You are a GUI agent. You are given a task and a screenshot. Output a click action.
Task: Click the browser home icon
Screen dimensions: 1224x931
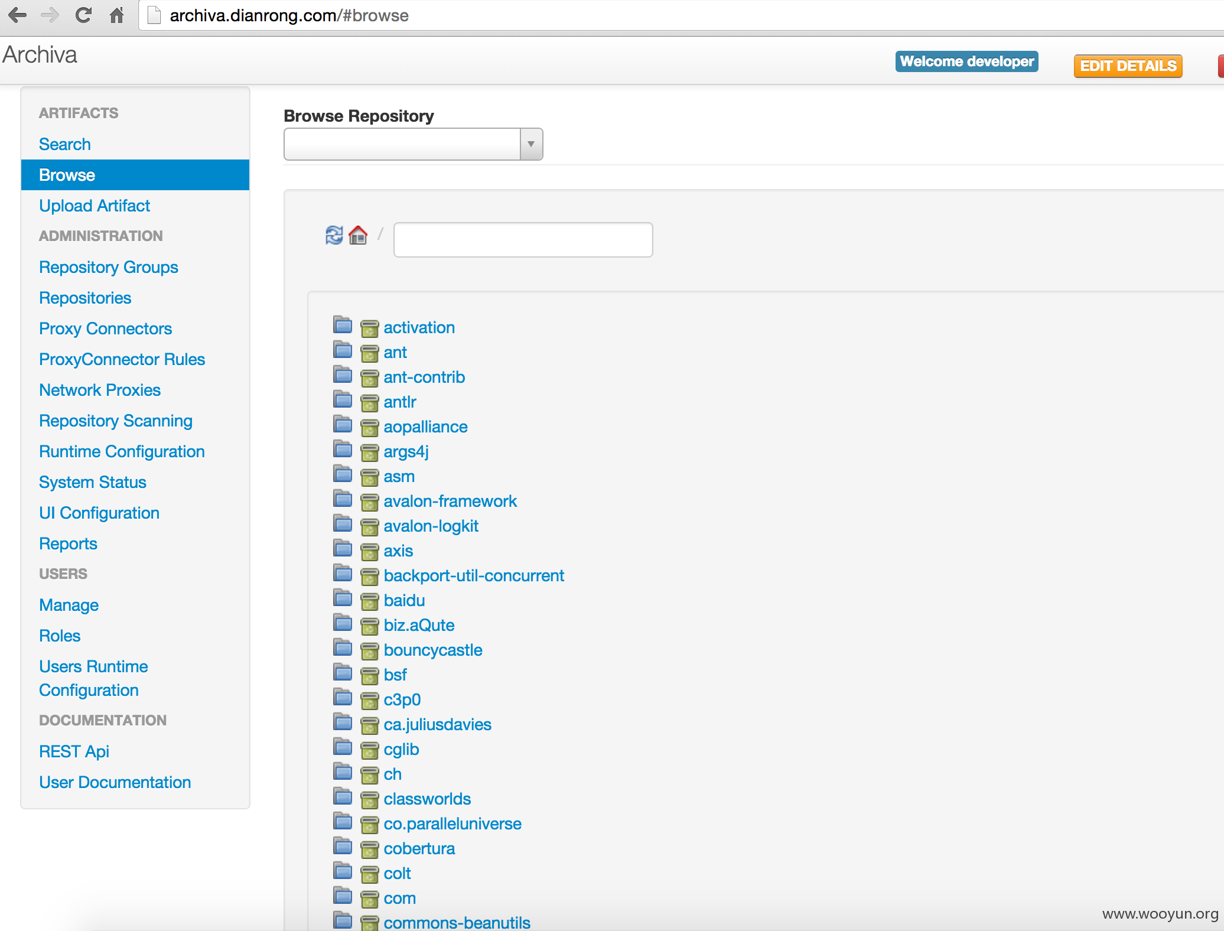117,15
